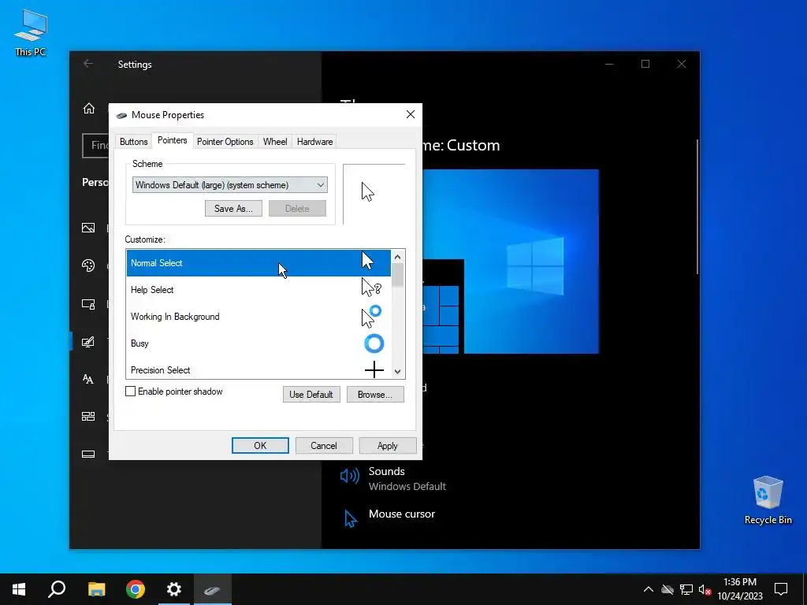Click the muted volume tray icon
807x605 pixels.
705,589
